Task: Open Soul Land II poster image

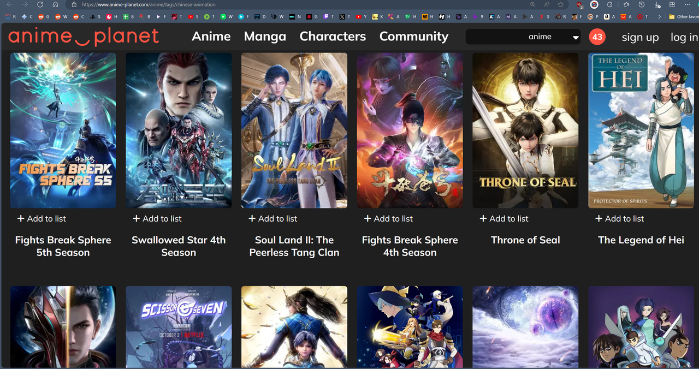Action: pos(294,130)
